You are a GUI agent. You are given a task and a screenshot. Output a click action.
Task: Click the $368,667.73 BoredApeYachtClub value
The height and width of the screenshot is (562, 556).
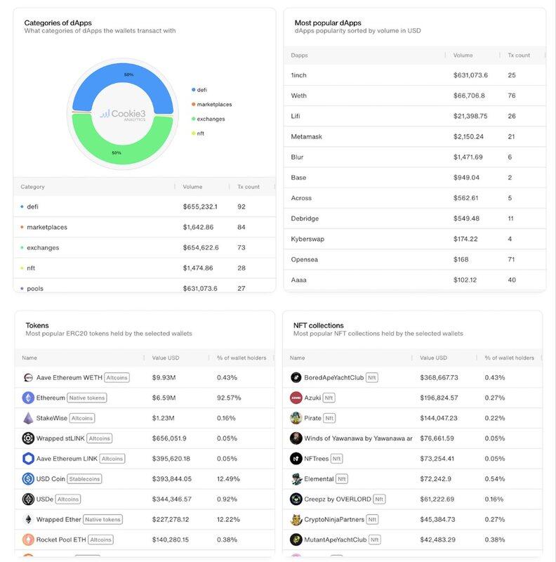(439, 377)
